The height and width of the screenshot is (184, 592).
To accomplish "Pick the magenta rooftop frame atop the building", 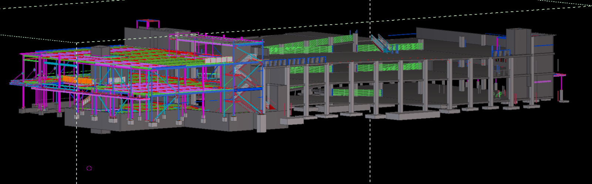I will pos(148,24).
